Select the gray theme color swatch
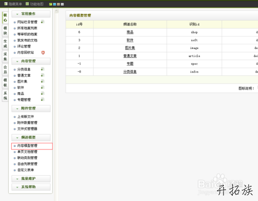258x201 pixels. click(62, 4)
